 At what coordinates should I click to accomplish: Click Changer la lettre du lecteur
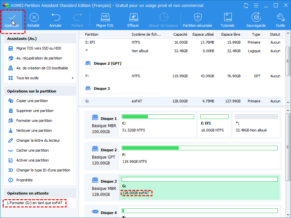(x=38, y=141)
